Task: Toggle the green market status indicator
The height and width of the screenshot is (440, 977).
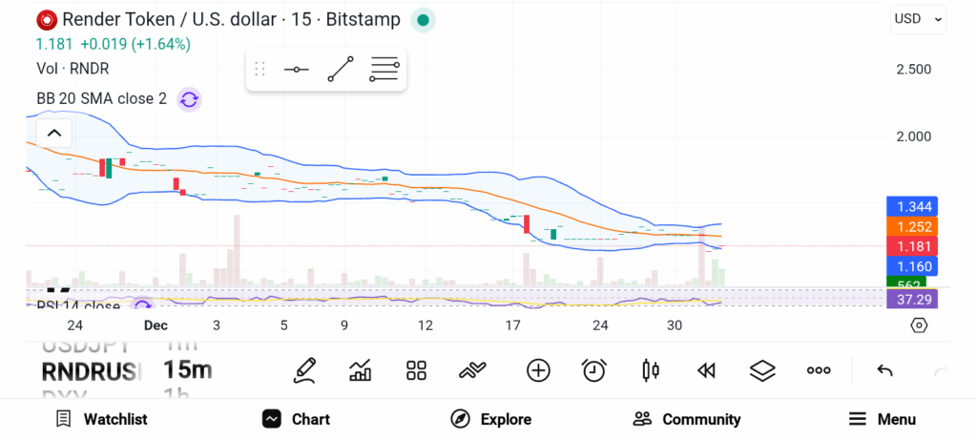Action: coord(423,19)
